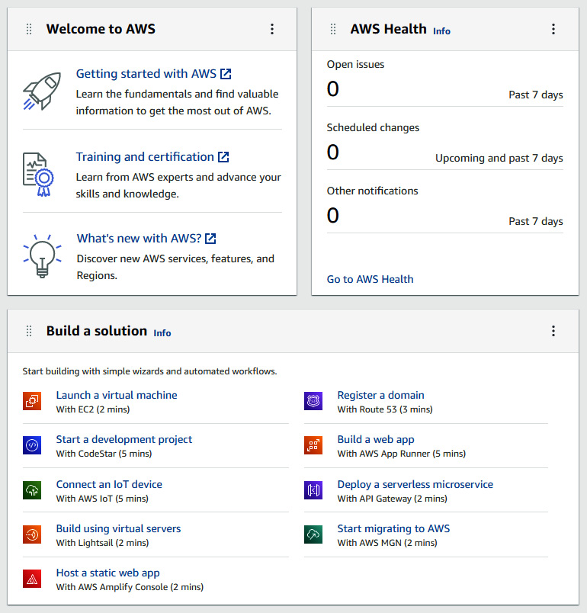Click the API Gateway icon for serverless microservice
Image resolution: width=587 pixels, height=613 pixels.
[313, 489]
